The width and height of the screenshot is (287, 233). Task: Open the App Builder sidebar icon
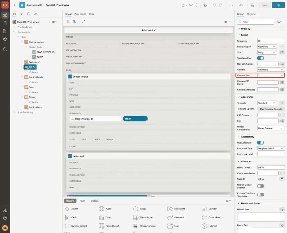[5, 15]
